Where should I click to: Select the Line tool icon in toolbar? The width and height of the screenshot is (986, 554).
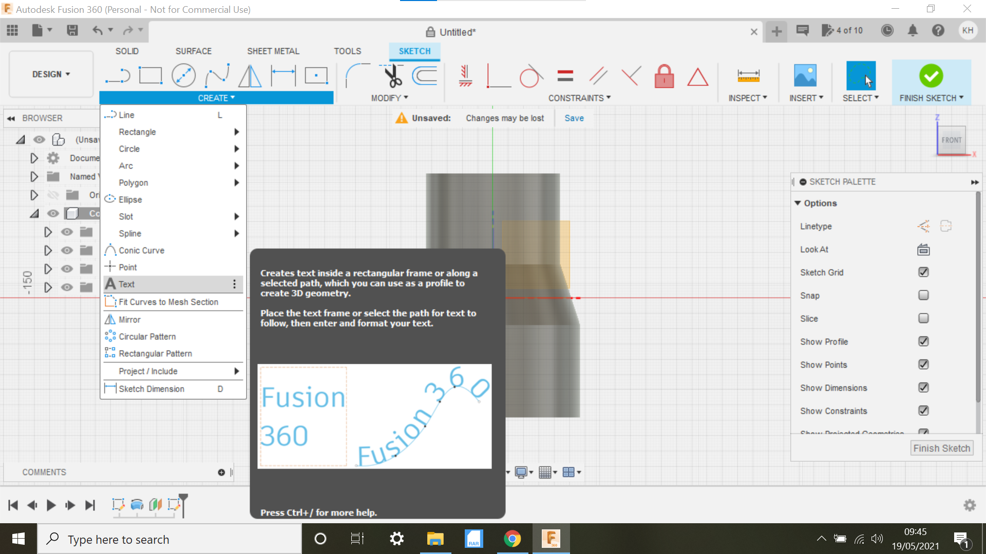[x=118, y=76]
